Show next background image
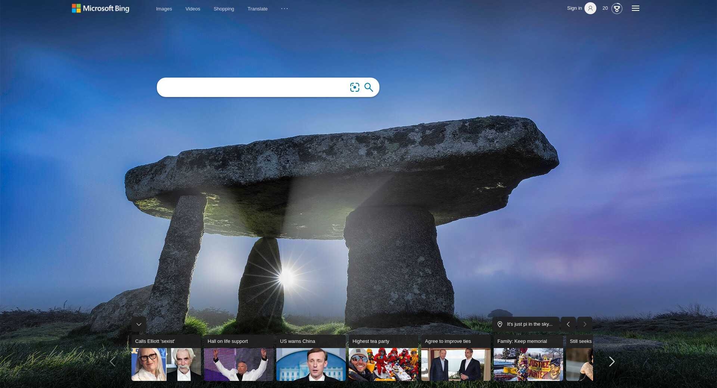The image size is (717, 388). [584, 324]
